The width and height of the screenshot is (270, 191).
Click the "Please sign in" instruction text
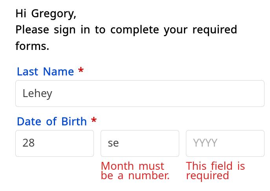pyautogui.click(x=126, y=30)
